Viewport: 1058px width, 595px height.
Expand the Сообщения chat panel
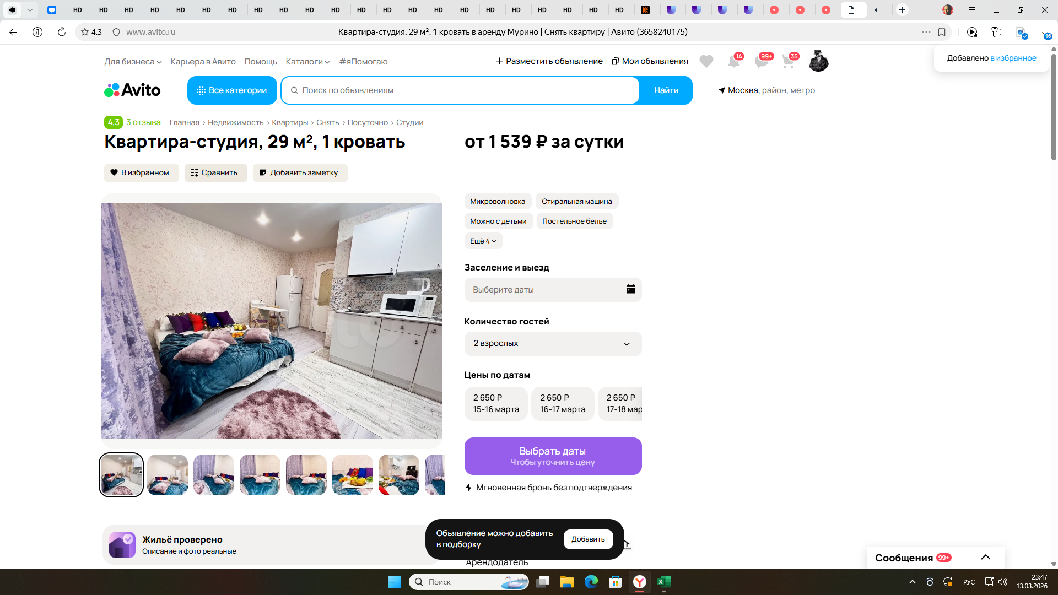[985, 558]
